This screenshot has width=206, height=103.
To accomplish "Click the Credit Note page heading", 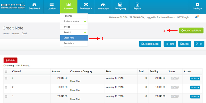I will pyautogui.click(x=13, y=28).
